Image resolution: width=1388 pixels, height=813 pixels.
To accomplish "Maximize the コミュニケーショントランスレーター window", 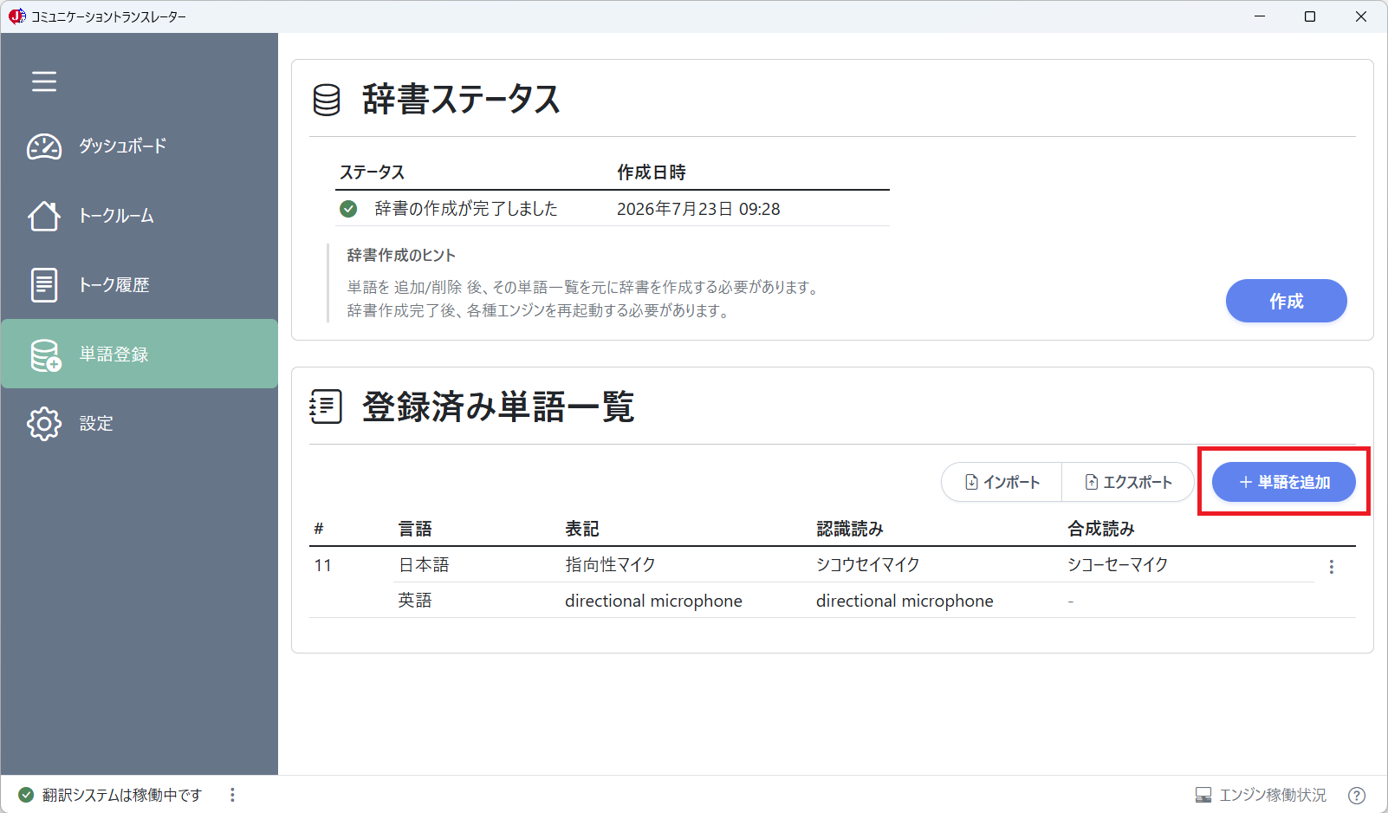I will coord(1310,16).
